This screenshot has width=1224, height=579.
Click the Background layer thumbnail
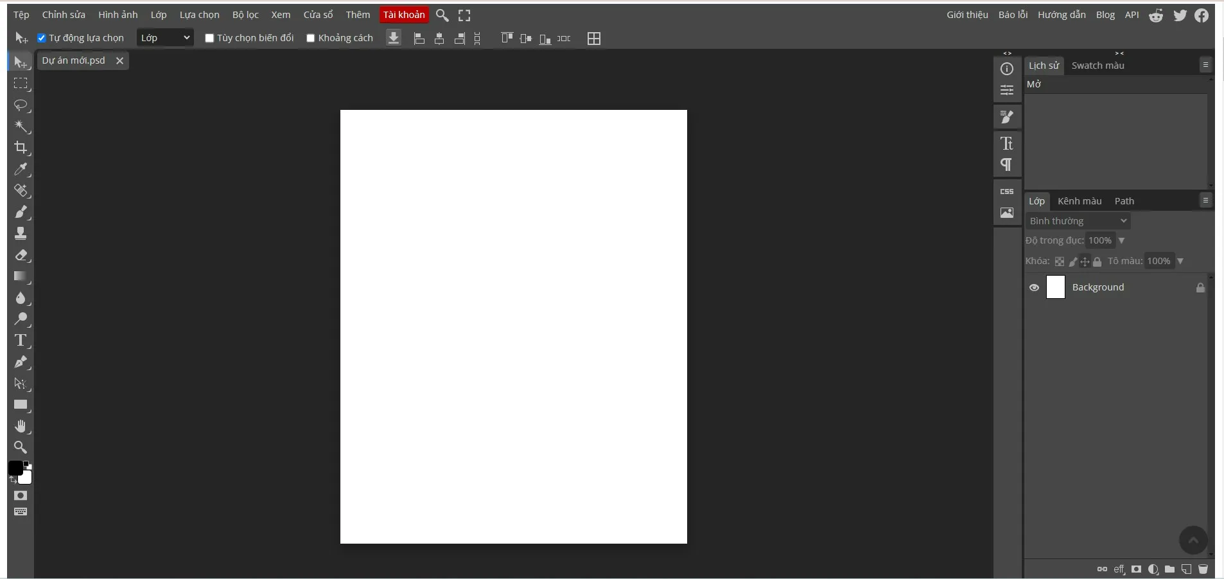click(1056, 287)
